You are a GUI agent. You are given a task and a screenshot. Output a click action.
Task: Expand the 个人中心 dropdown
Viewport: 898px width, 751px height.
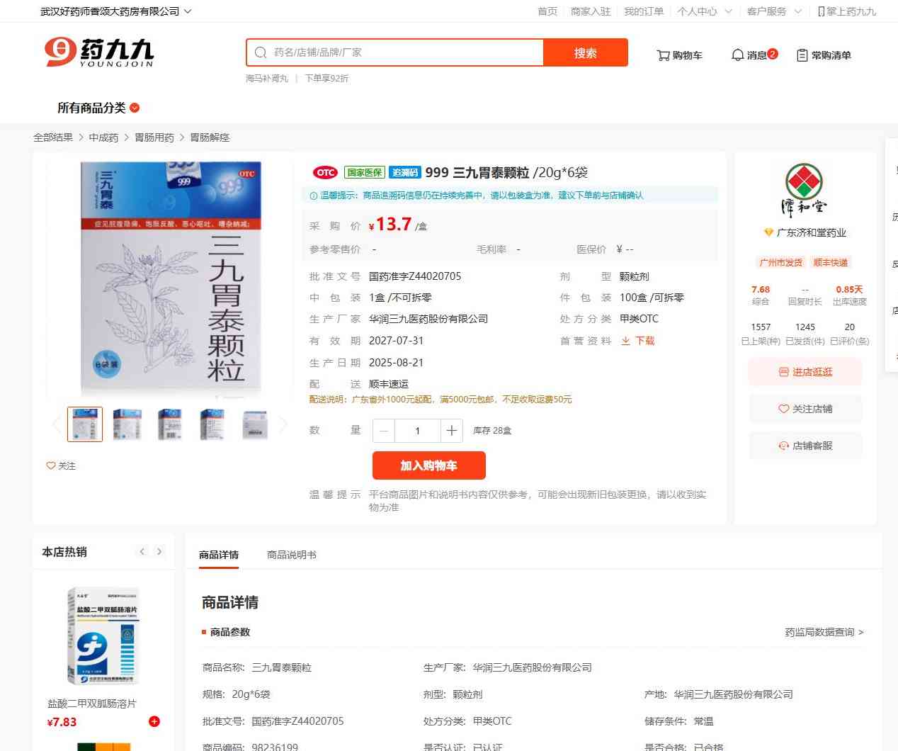(704, 11)
